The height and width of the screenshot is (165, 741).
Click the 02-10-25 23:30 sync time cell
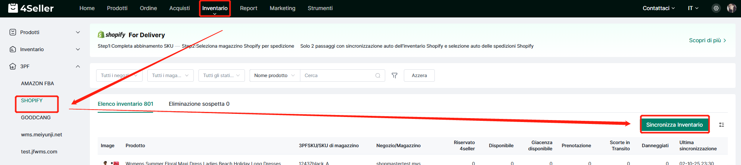coord(696,163)
